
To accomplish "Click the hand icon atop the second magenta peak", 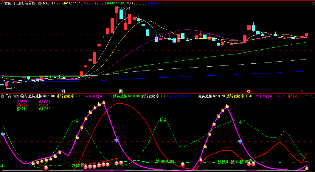I will [227, 106].
